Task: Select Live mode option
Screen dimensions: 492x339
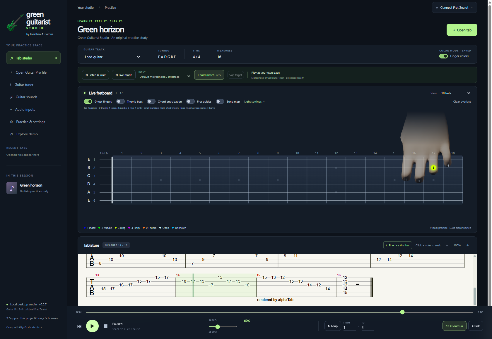Action: (x=124, y=75)
